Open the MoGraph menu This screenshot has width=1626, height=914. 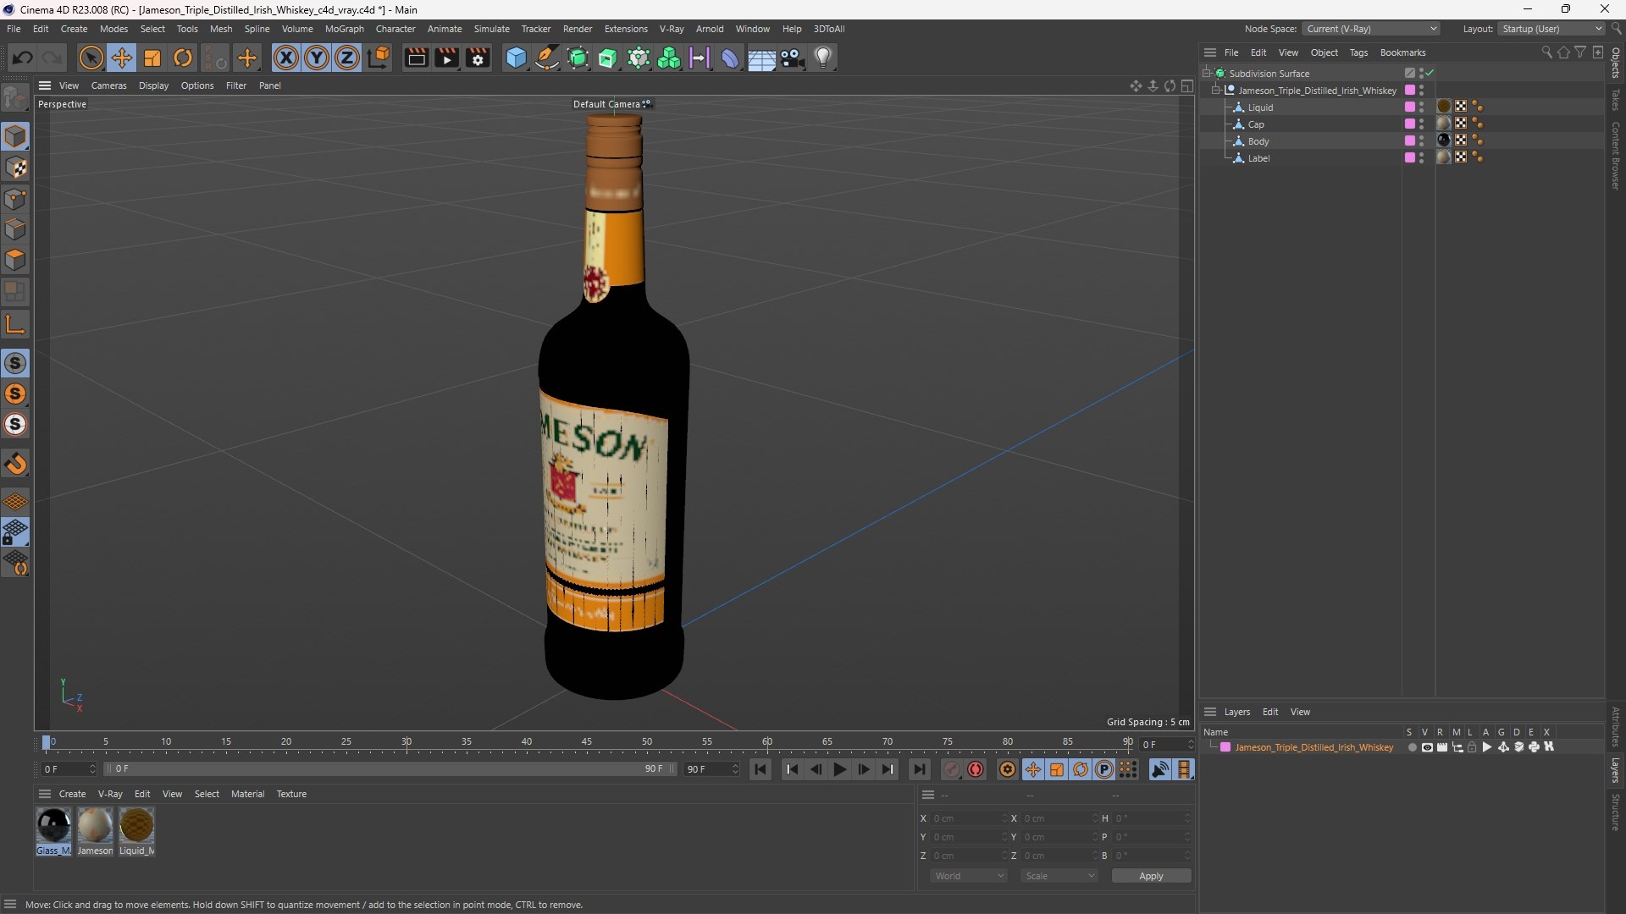click(344, 29)
